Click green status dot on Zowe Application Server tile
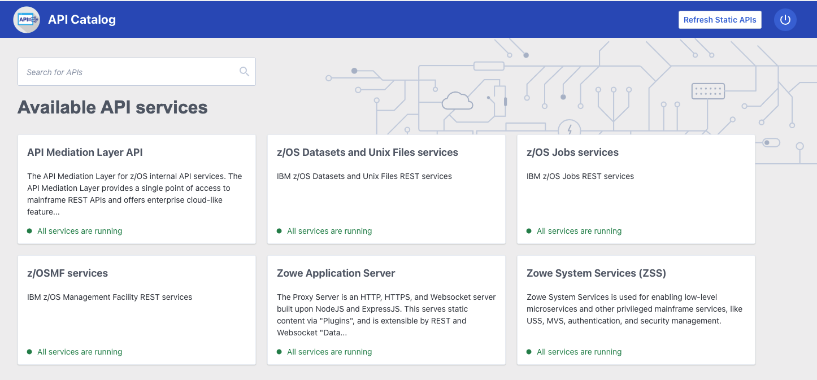 [279, 352]
